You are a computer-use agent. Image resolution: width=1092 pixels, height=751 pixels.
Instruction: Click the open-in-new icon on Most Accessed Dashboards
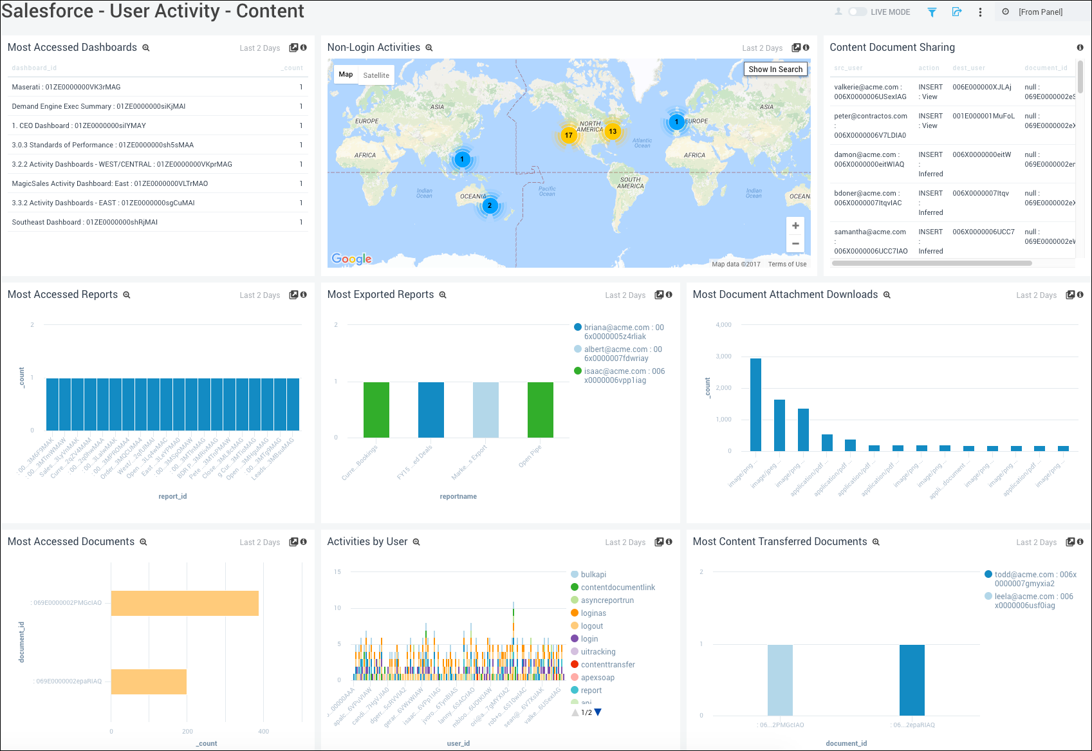(x=293, y=47)
